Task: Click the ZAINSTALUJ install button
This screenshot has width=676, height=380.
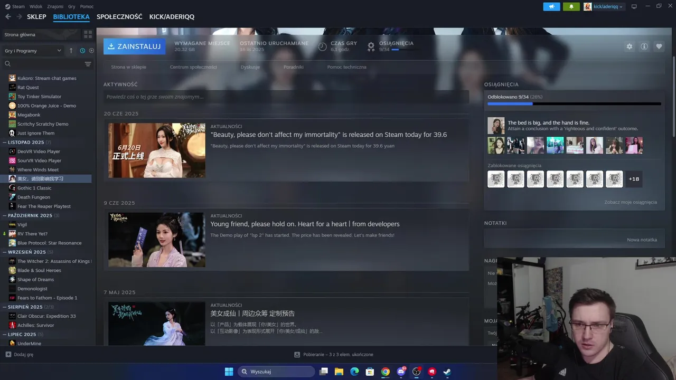Action: coord(134,46)
